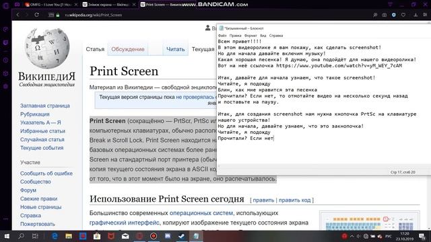Open Сообщество sidebar link
Screen dimensions: 431x242
(36, 182)
